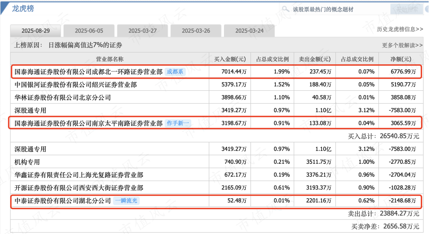Click the 2165.09万 buy amount cell

click(234, 188)
